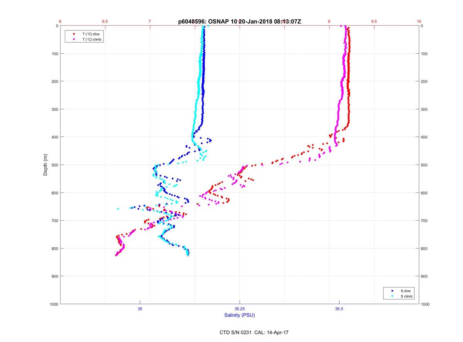
Task: Click temperature tick label 10 on top axis
Action: click(x=419, y=22)
